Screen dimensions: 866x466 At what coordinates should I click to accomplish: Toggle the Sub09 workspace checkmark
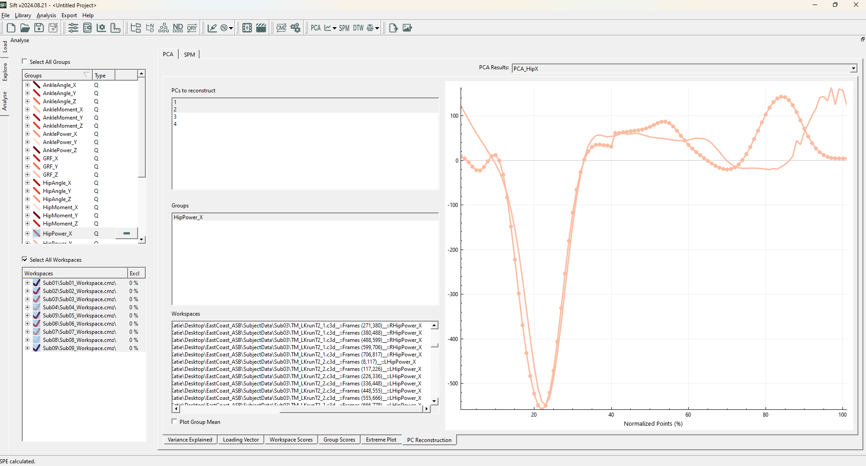[37, 348]
